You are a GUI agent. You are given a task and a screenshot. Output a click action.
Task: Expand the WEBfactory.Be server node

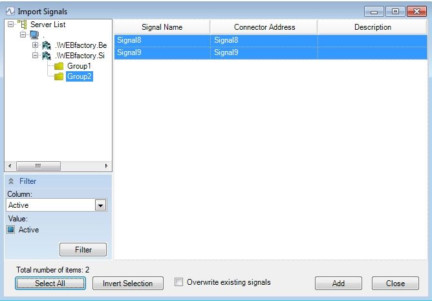point(36,45)
